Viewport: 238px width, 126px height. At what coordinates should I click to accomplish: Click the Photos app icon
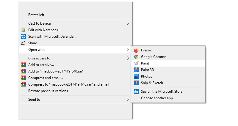pos(136,76)
